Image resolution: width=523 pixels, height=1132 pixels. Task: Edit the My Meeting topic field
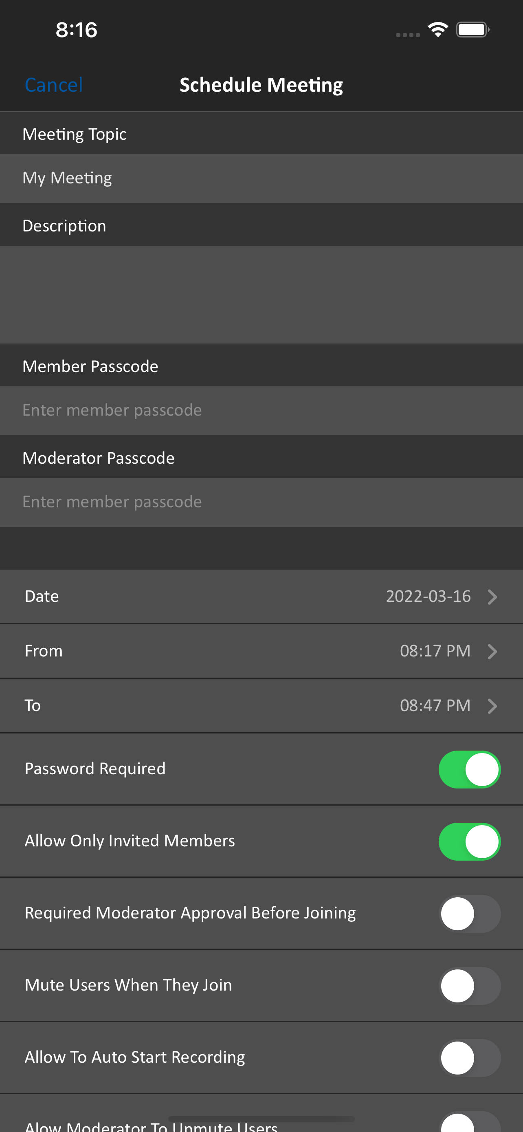pos(261,178)
